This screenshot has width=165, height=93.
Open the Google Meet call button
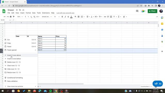[144, 11]
